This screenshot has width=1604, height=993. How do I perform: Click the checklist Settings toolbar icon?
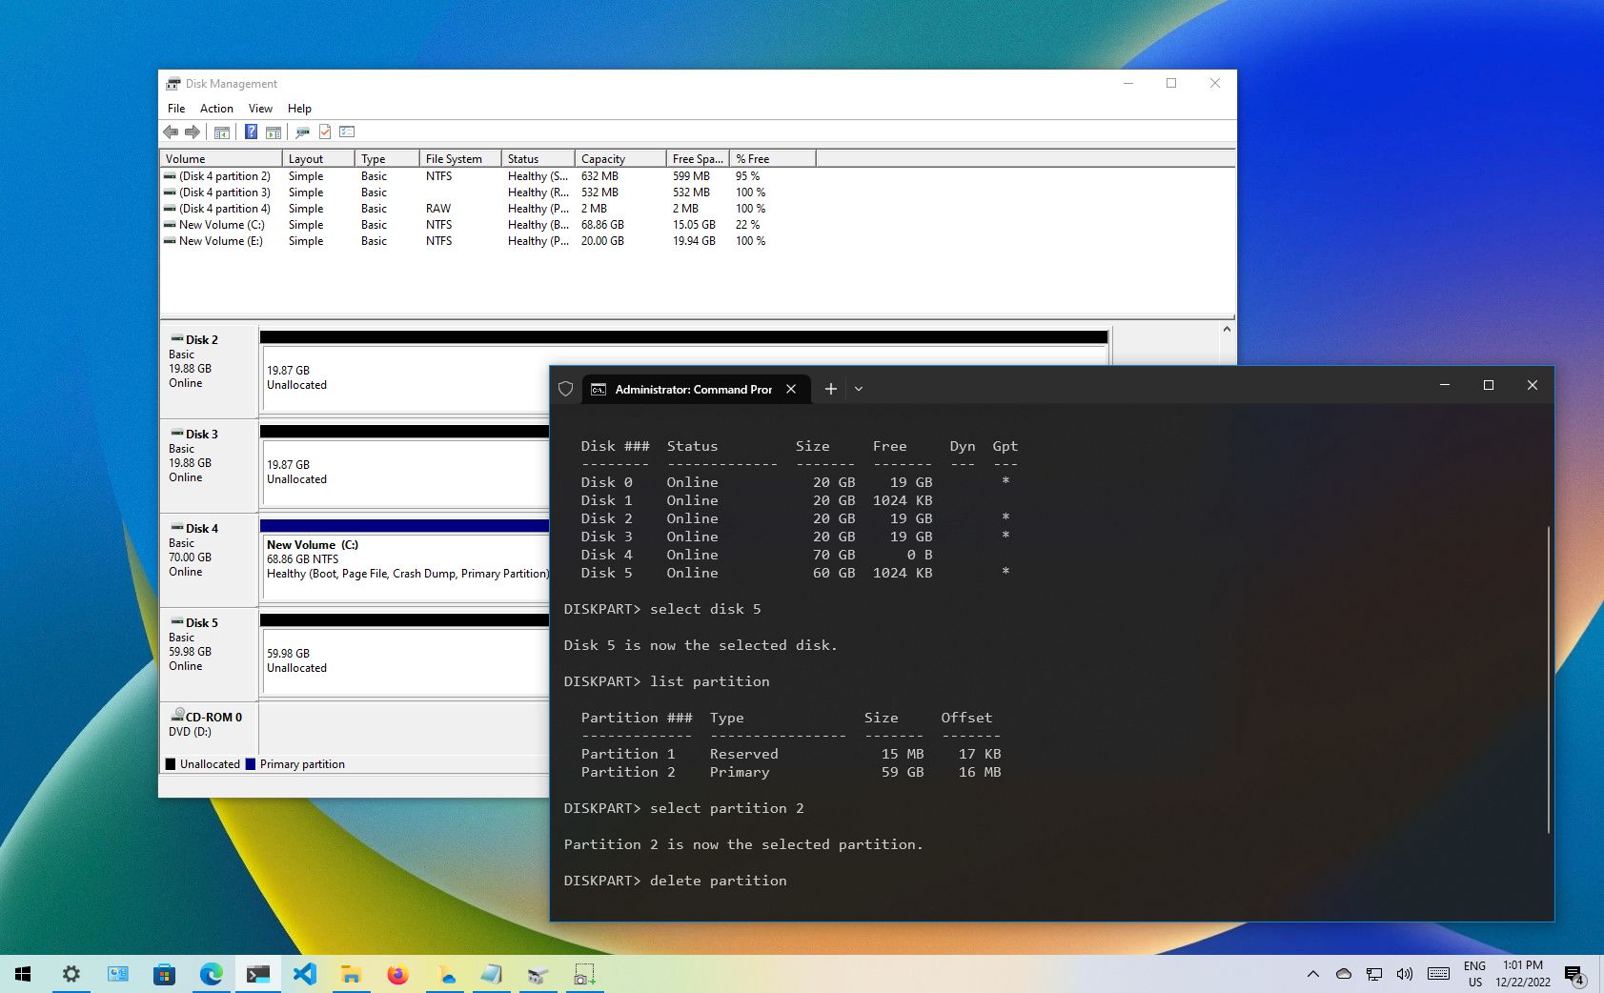point(347,132)
